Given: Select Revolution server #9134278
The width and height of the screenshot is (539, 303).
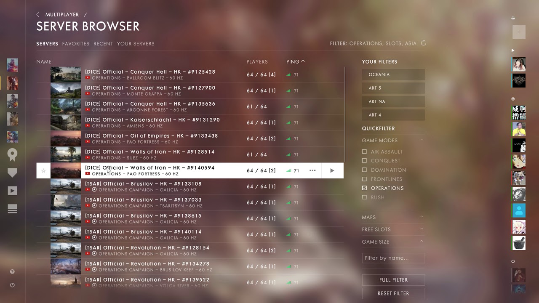Looking at the screenshot, I should (x=190, y=266).
